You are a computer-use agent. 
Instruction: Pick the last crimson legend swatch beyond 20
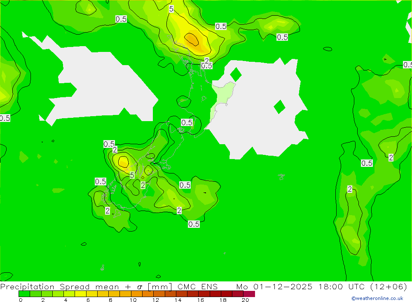(x=249, y=294)
